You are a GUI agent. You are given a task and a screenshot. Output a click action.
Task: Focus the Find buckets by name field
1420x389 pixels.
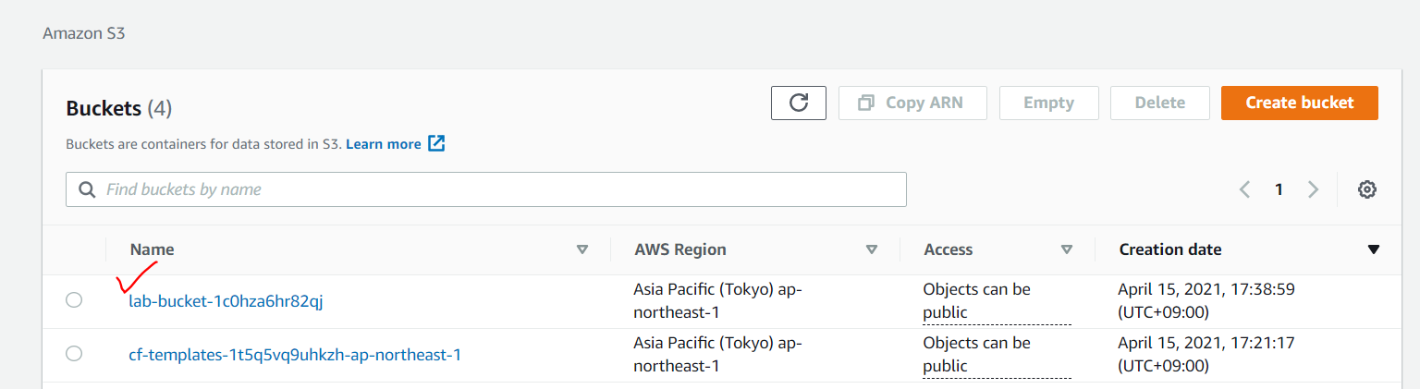486,189
